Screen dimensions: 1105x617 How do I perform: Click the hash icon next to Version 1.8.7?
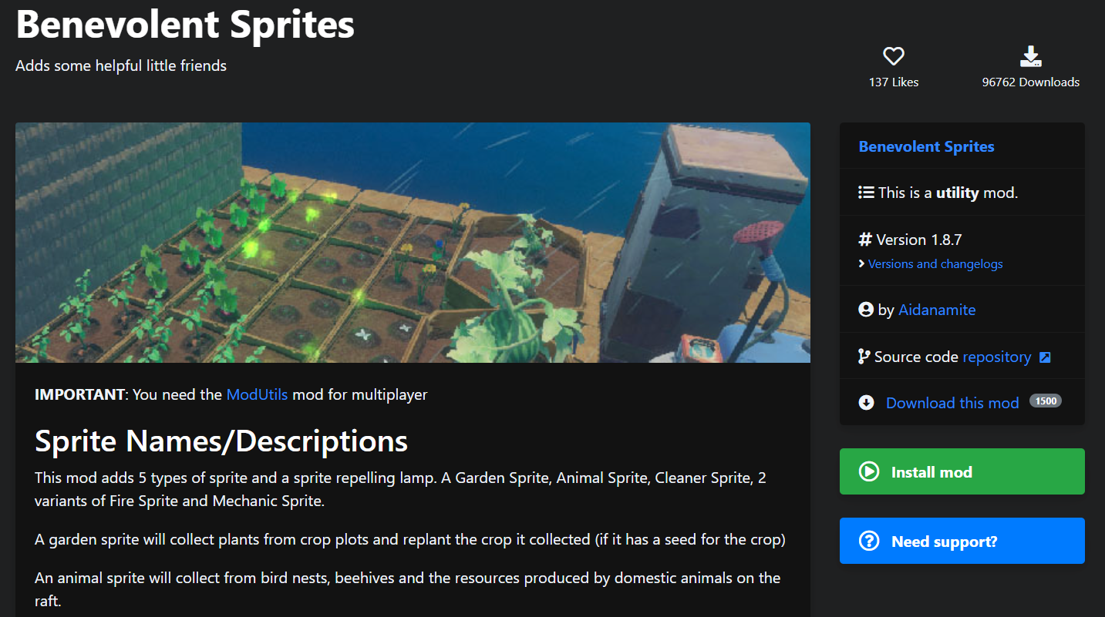tap(865, 240)
